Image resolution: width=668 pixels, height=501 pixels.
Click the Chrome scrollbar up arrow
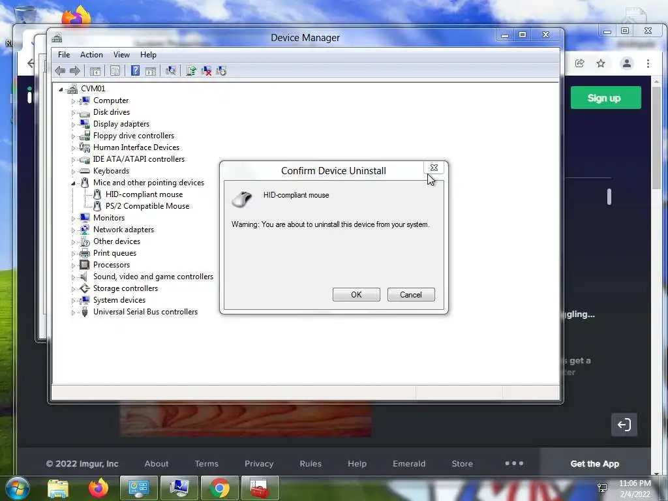pos(656,81)
